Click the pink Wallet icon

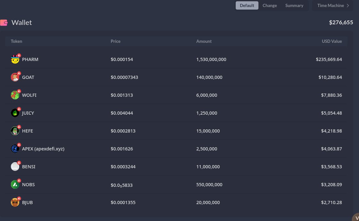(4, 22)
